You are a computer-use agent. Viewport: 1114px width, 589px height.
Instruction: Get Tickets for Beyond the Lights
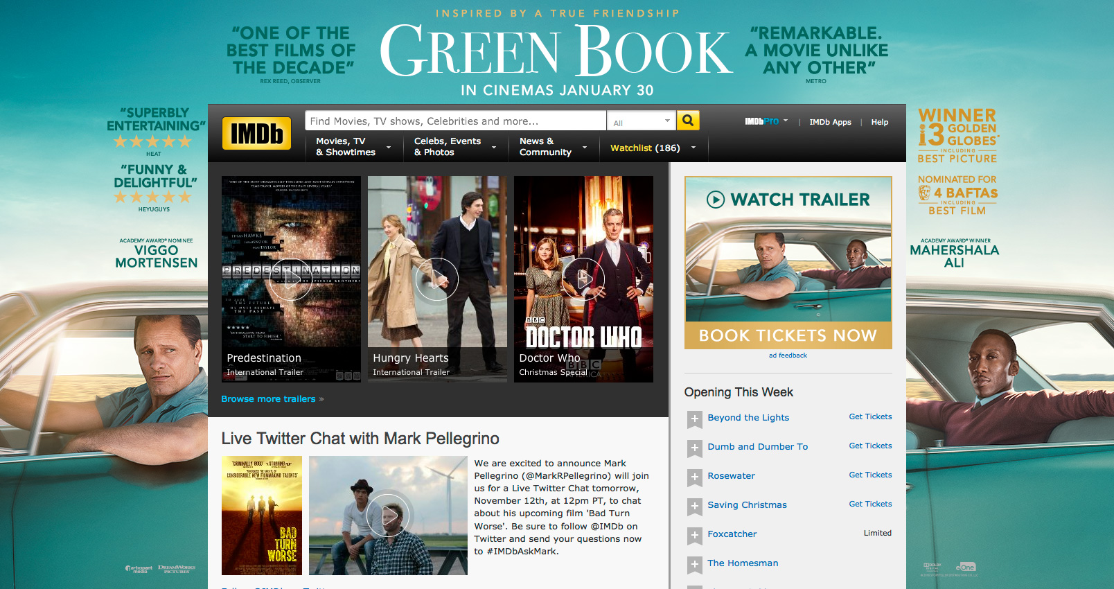[870, 416]
